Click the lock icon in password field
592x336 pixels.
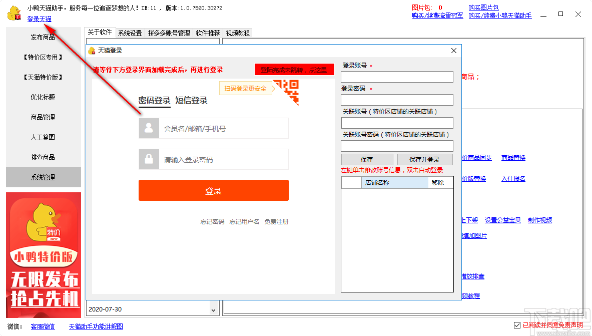pos(149,159)
